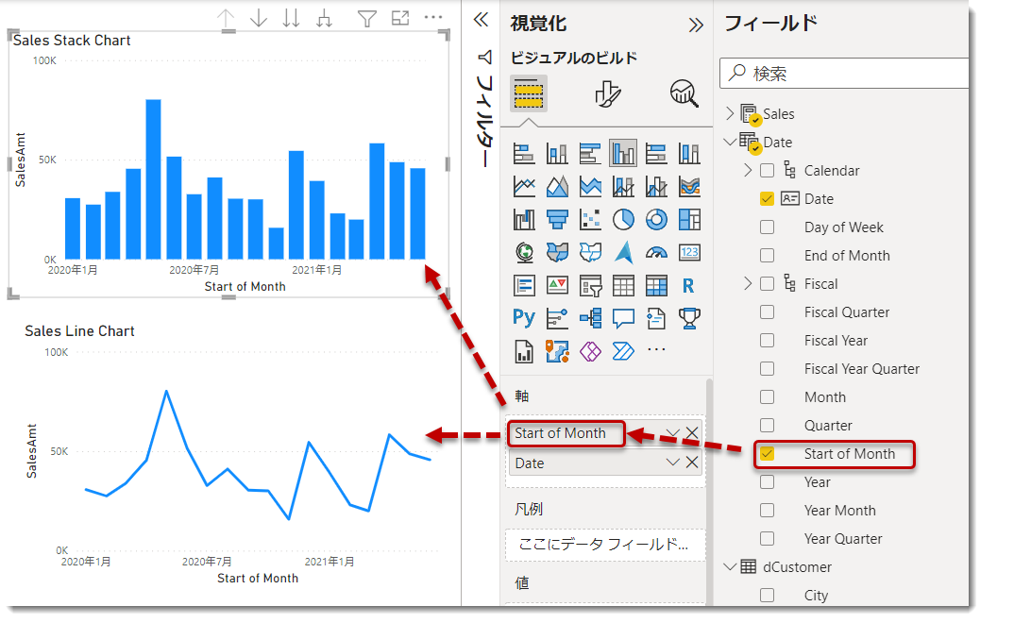Uncheck the Start of Month field
The image size is (1031, 623).
tap(767, 453)
